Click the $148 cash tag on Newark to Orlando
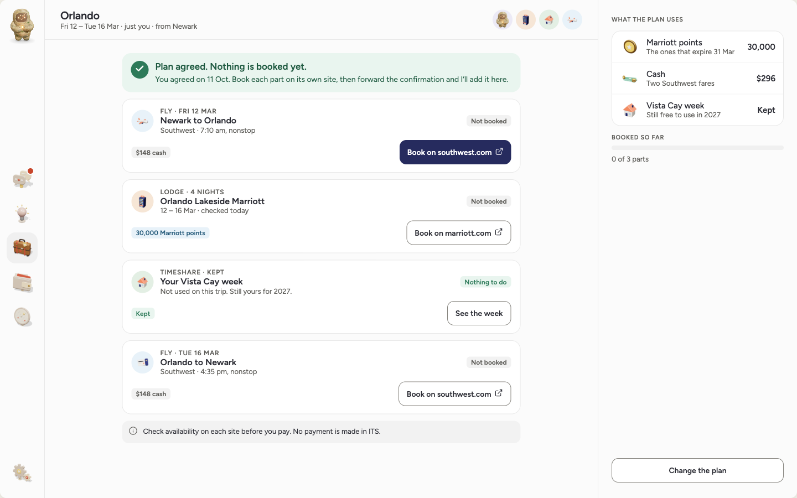The image size is (797, 498). coord(151,153)
